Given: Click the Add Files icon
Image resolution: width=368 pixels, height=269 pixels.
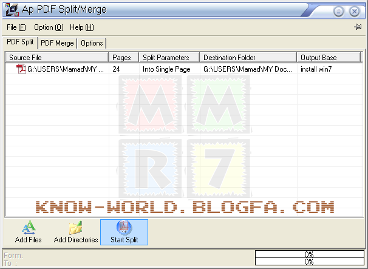Looking at the screenshot, I should point(27,228).
